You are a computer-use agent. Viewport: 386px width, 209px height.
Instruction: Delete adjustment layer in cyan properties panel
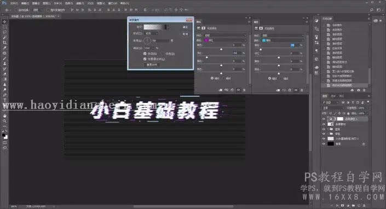coord(302,90)
